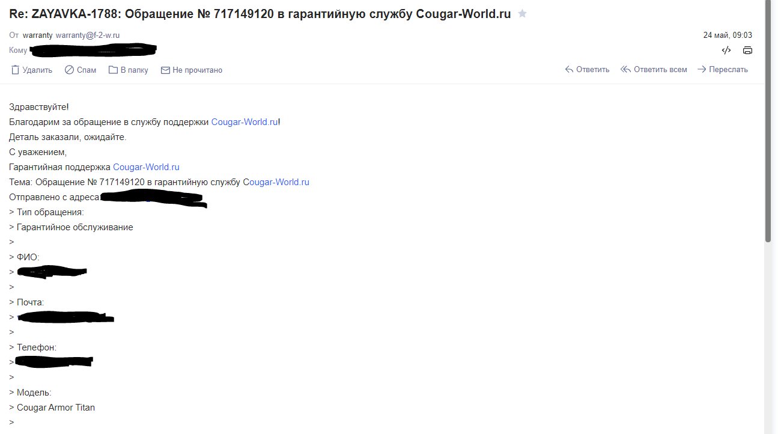Click the sender address warranty@f-2-w.ru
This screenshot has height=434, width=778.
click(x=88, y=35)
